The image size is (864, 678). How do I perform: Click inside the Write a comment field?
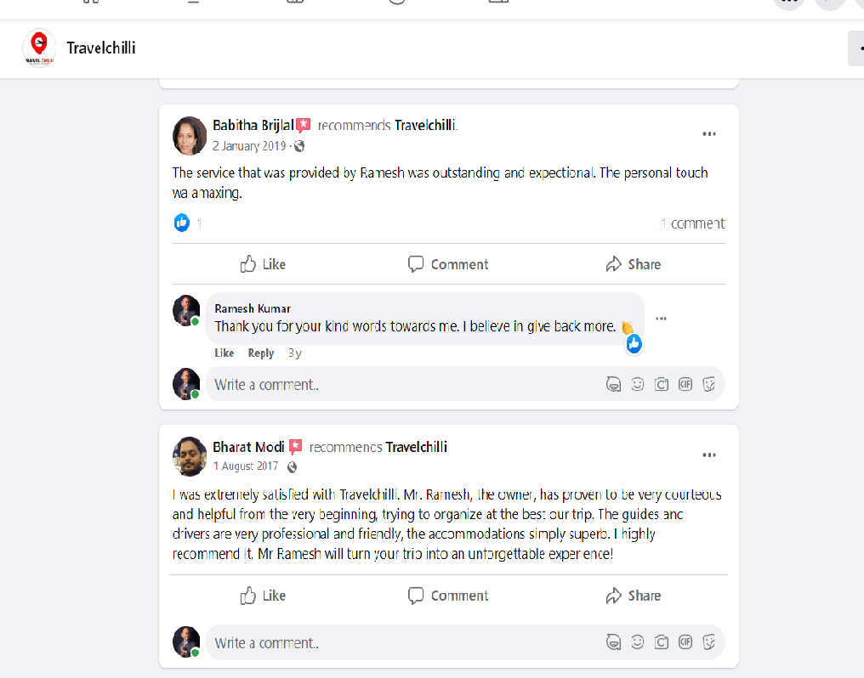pyautogui.click(x=340, y=384)
